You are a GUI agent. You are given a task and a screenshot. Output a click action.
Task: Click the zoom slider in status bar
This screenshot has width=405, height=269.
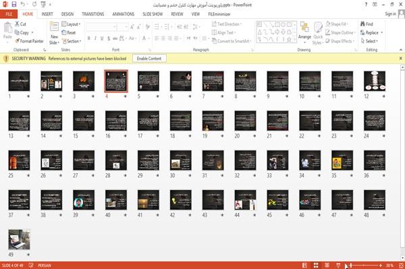(364, 266)
